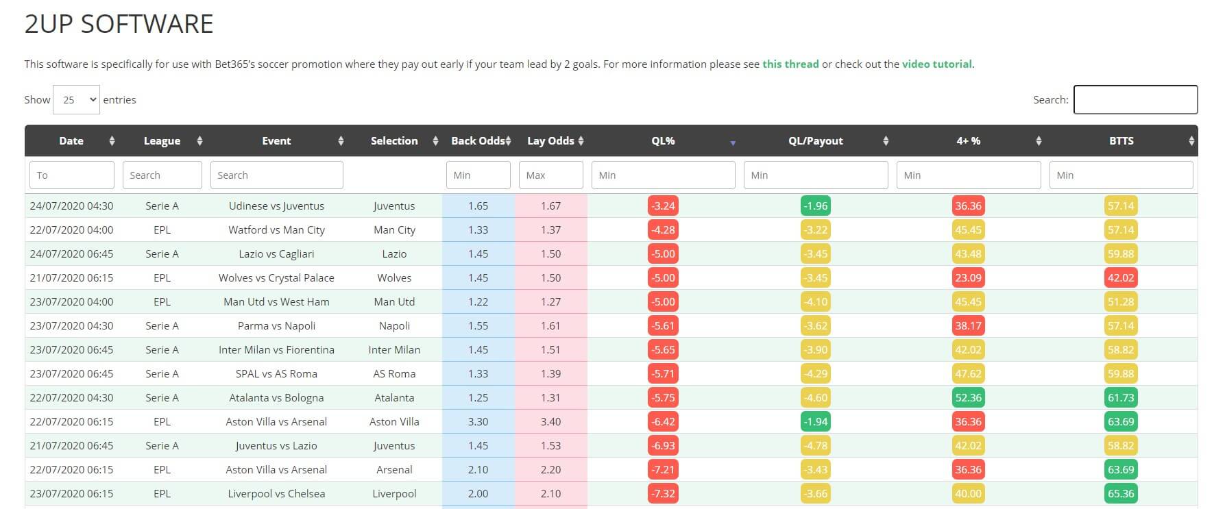Viewport: 1225px width, 509px height.
Task: Click the 61.73 BTTS badge
Action: click(1121, 398)
